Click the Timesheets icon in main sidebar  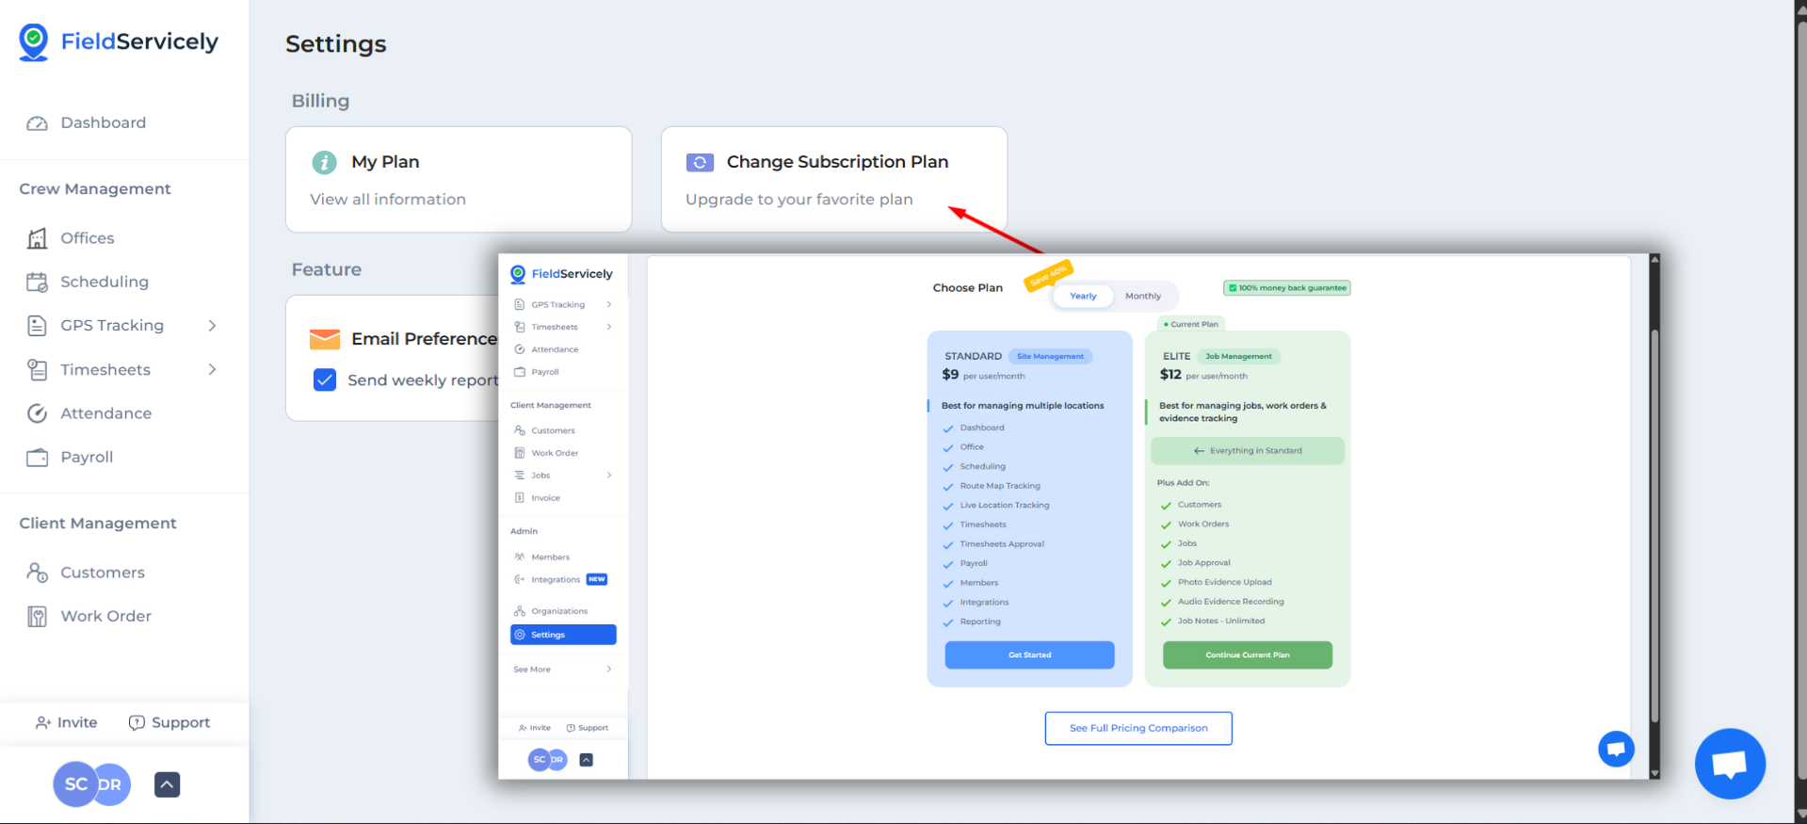(x=37, y=369)
